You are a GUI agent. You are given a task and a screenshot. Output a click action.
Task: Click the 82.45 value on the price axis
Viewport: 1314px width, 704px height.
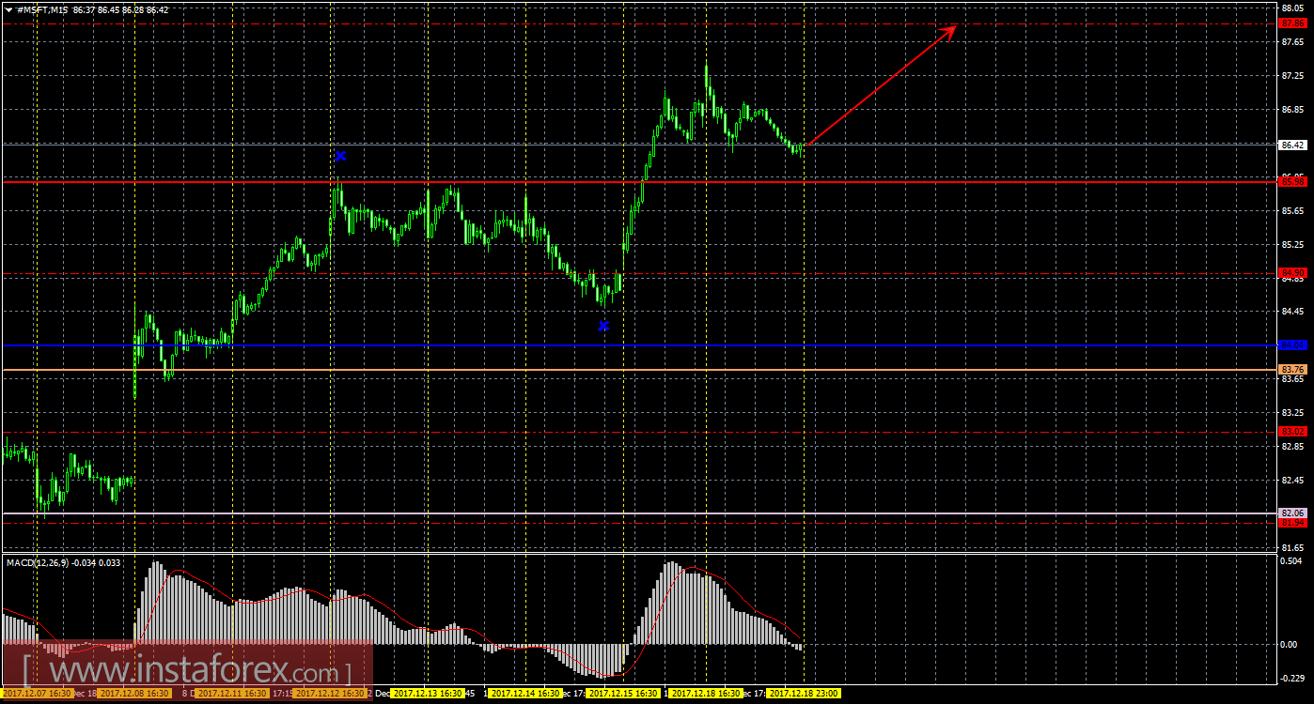coord(1291,480)
